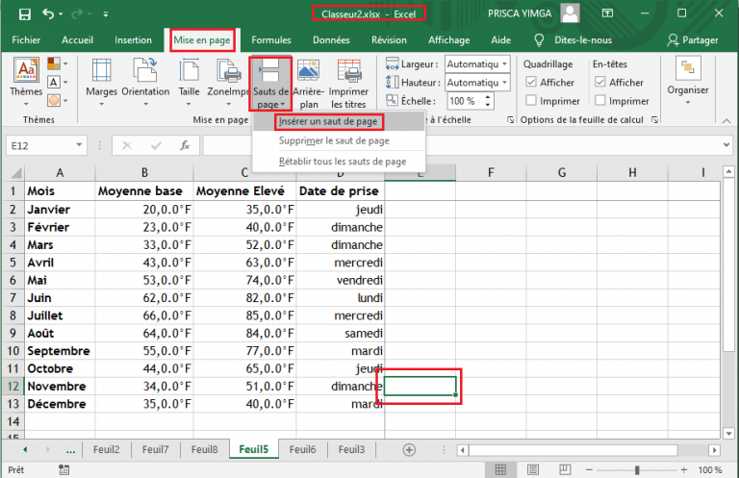
Task: Open the Organiser arrange button
Action: 688,81
